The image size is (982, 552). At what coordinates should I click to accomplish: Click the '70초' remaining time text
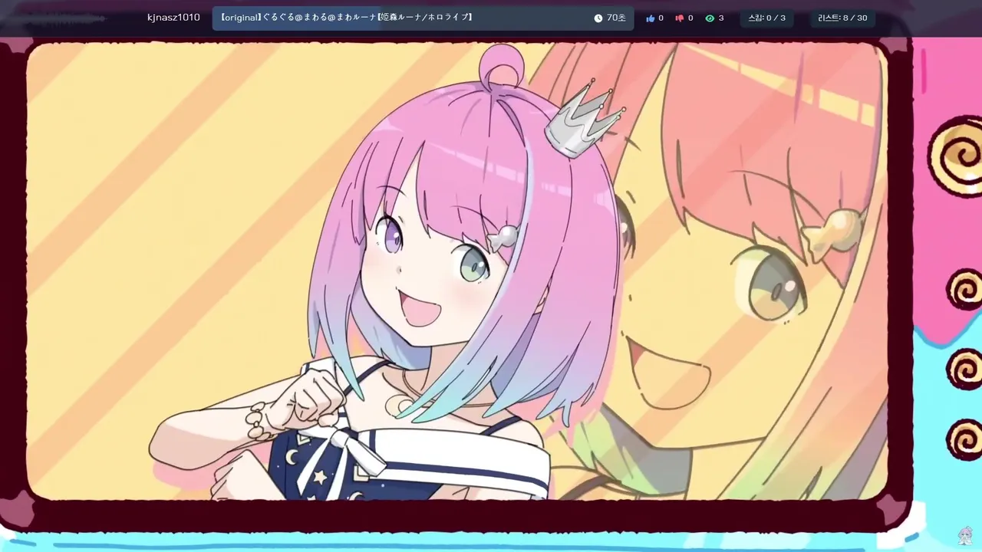coord(616,18)
